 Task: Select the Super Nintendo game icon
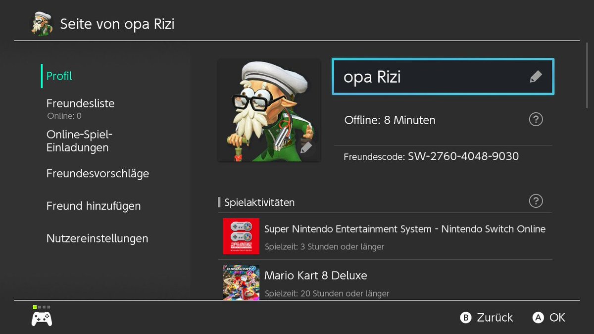point(241,236)
